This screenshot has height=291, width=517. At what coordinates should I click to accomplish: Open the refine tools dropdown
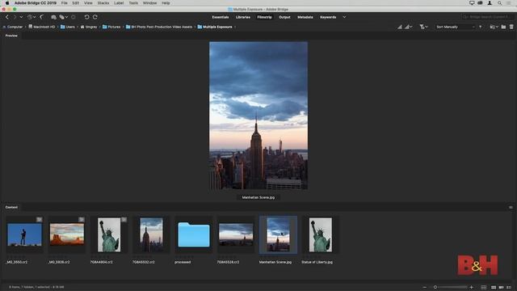tap(63, 17)
